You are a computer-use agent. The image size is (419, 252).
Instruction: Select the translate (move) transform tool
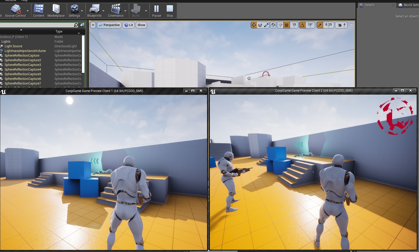click(x=254, y=25)
